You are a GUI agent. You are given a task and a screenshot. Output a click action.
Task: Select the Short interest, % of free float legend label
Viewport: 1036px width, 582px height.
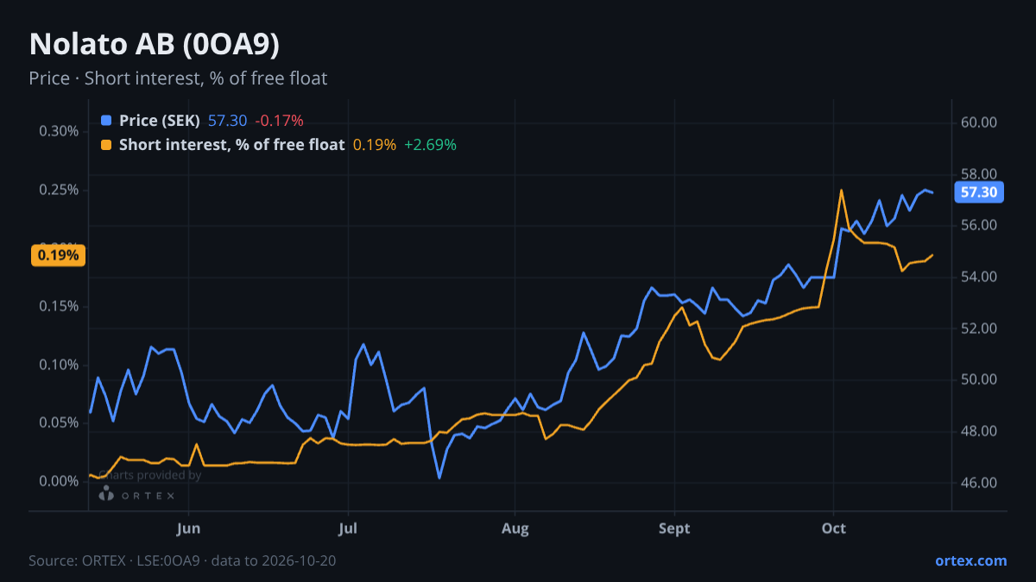pyautogui.click(x=232, y=145)
